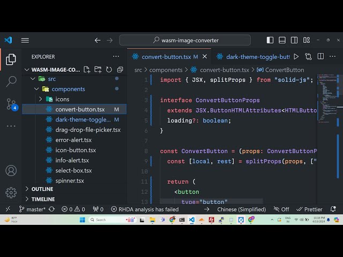Open the Search view in activity bar
Screen dimensions: 343x257
point(11,81)
